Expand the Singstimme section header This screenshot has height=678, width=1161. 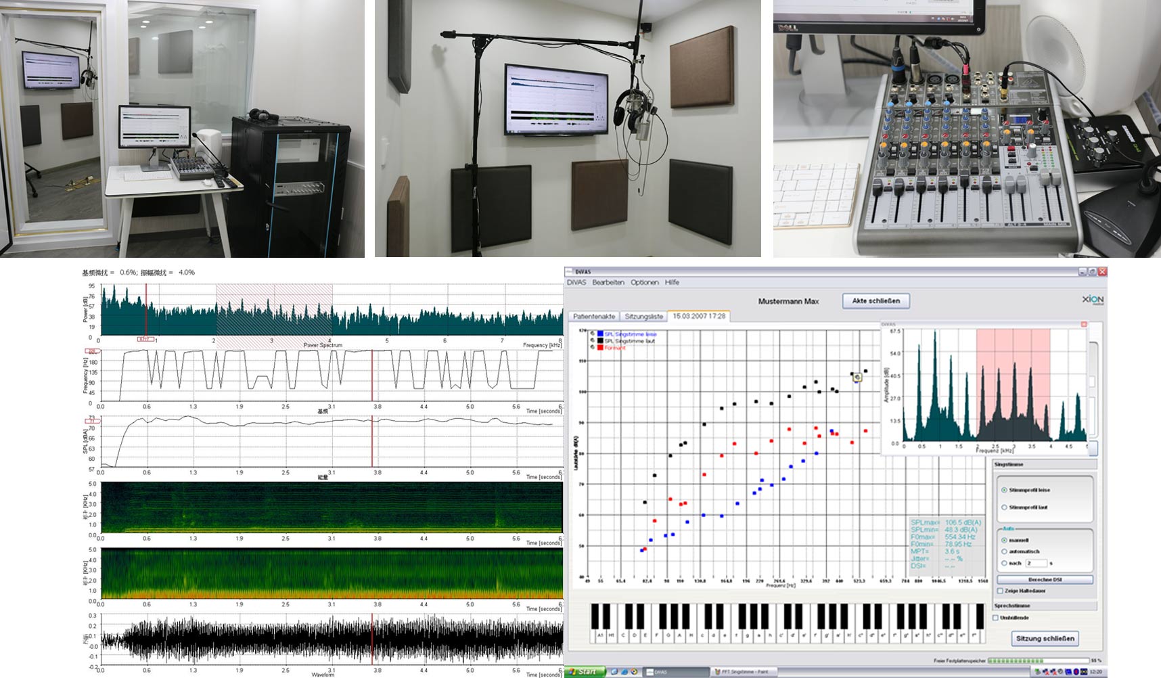pyautogui.click(x=1044, y=464)
